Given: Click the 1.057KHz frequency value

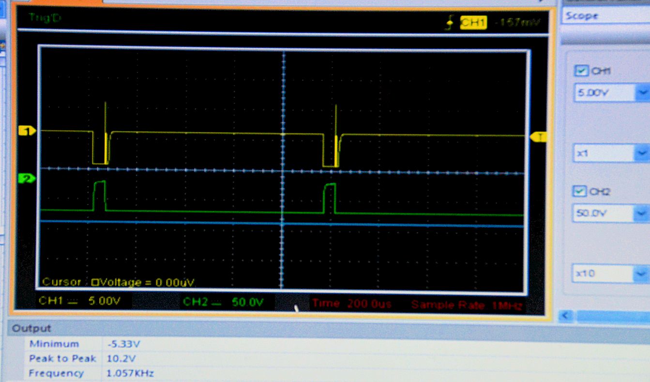Looking at the screenshot, I should 130,373.
